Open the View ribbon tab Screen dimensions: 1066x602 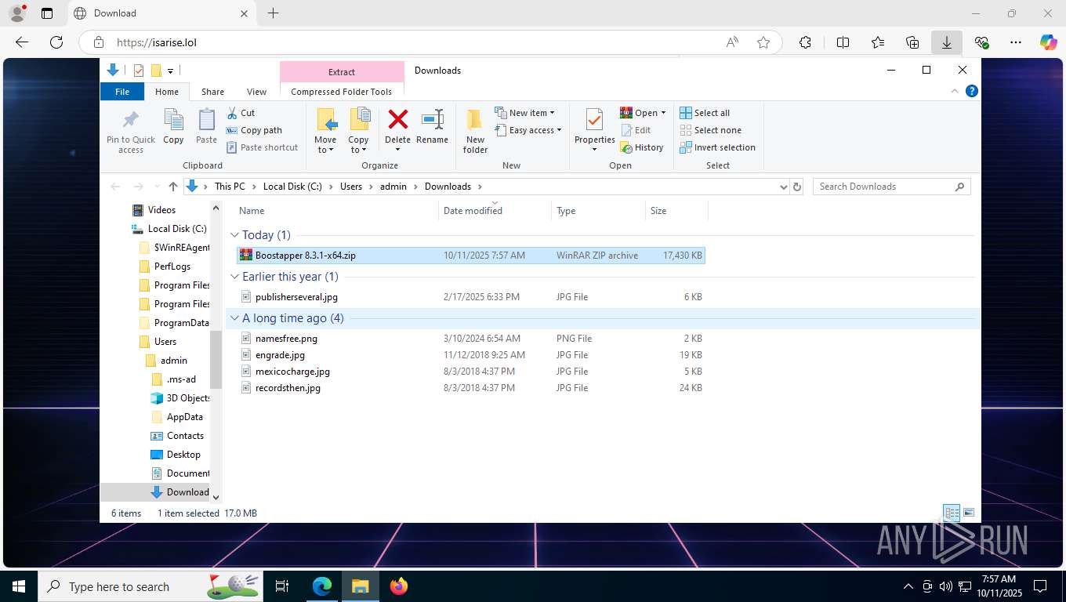click(x=256, y=92)
